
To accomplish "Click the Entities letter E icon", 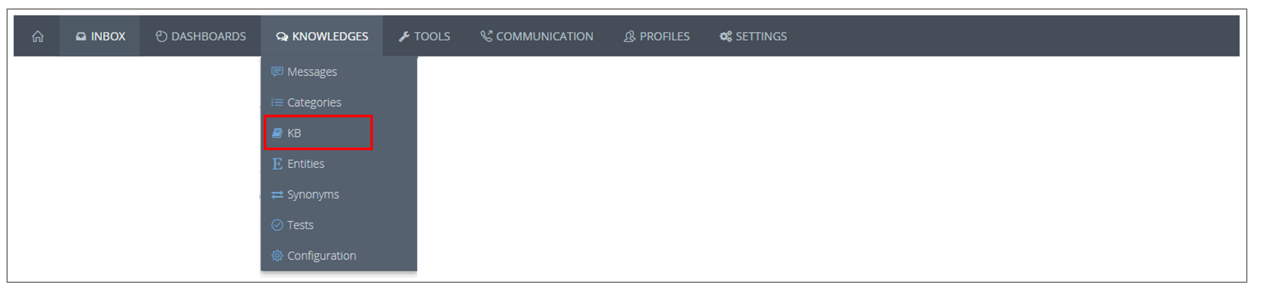I will click(x=277, y=164).
